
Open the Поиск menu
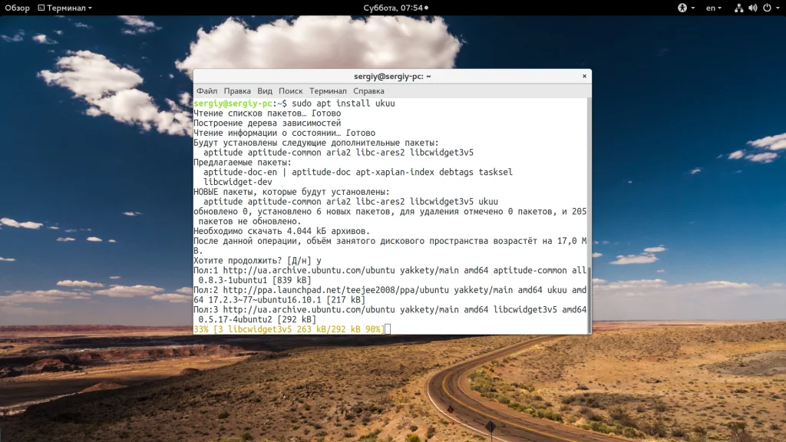[291, 91]
